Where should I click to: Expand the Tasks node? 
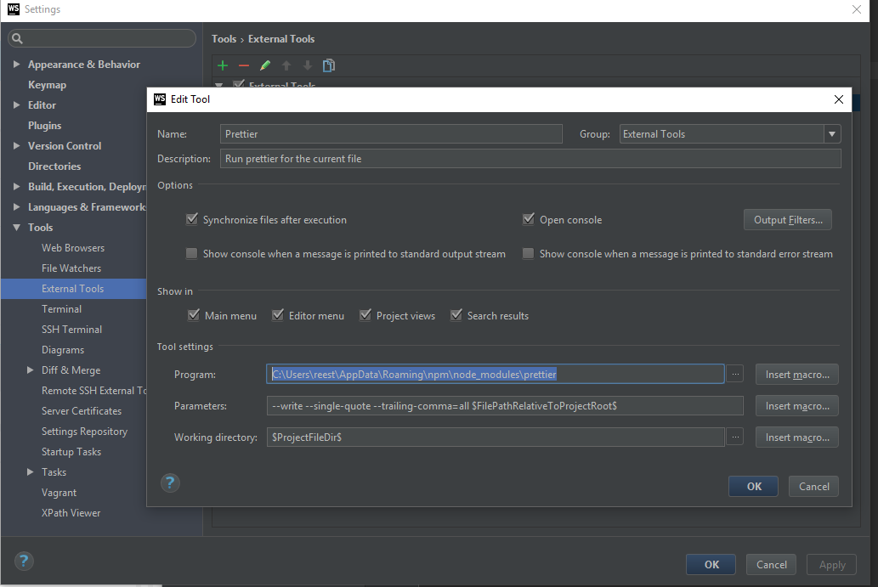(x=31, y=471)
